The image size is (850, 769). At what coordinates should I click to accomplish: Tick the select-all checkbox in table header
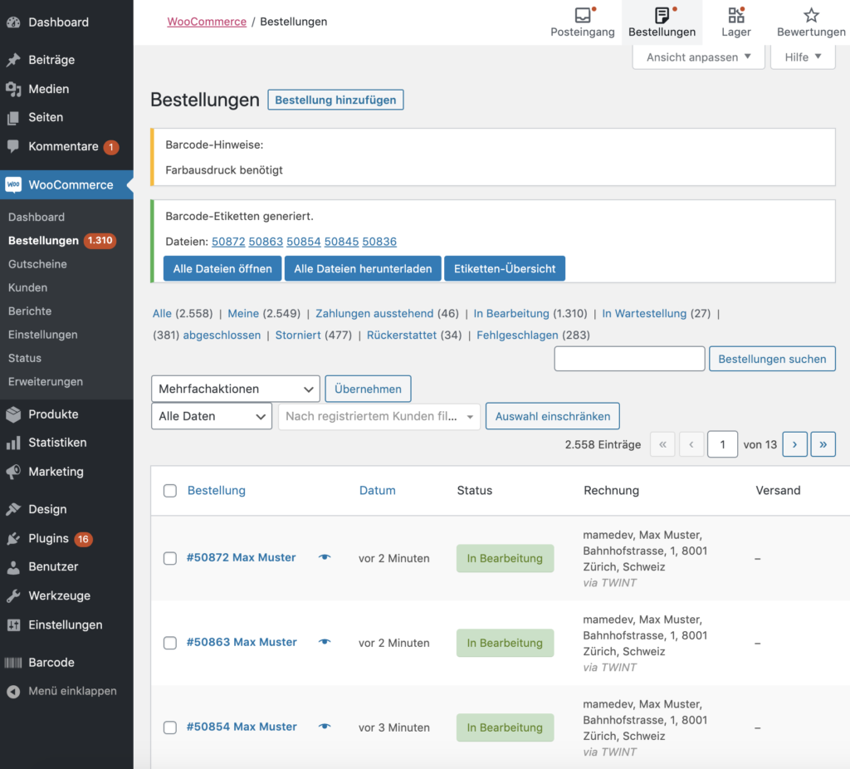170,491
